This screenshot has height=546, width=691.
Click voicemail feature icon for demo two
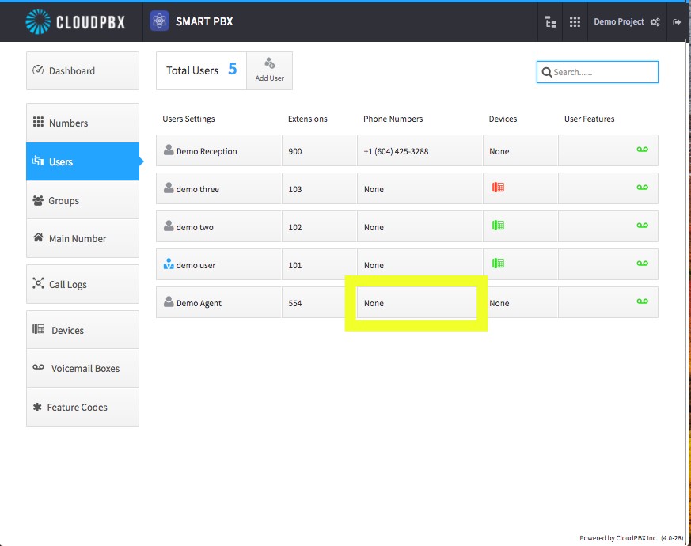(x=642, y=226)
